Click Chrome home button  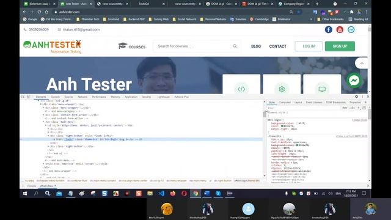click(x=46, y=12)
